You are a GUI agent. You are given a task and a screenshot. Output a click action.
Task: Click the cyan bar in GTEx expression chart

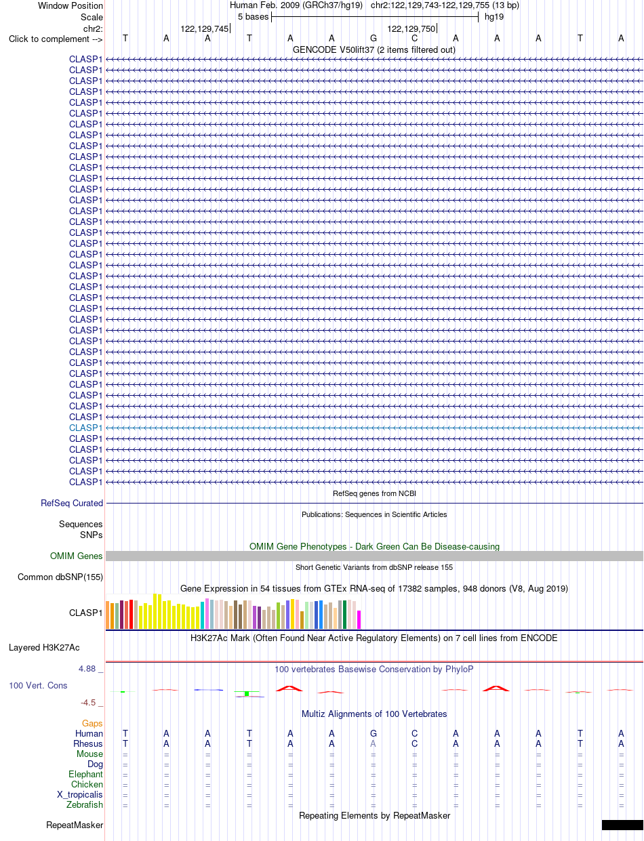point(202,615)
